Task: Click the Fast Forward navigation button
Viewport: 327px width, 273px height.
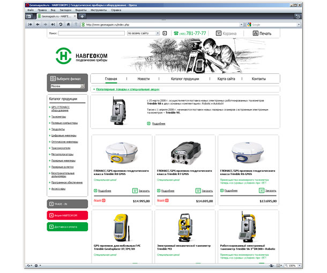Action: coord(53,25)
